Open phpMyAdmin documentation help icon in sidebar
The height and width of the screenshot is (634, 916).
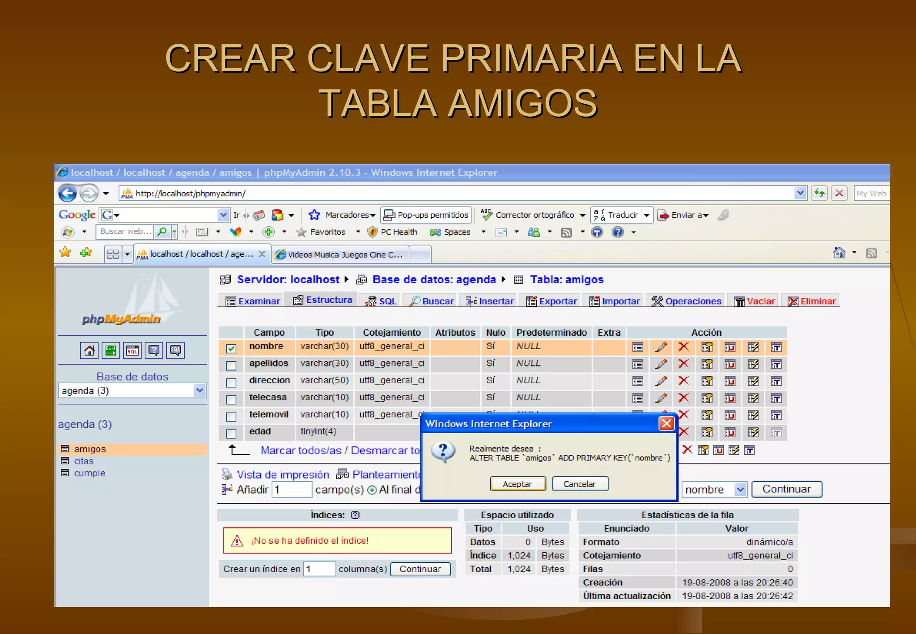[154, 350]
